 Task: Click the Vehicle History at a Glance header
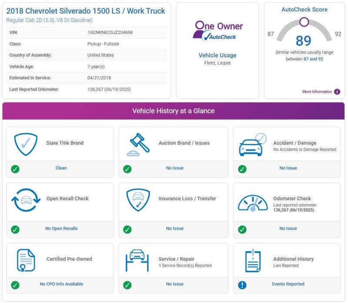[x=174, y=111]
